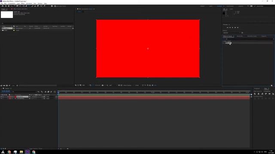275x154 pixels.
Task: Click Toggle Switches / Modes at timeline bottom
Action: (36, 148)
